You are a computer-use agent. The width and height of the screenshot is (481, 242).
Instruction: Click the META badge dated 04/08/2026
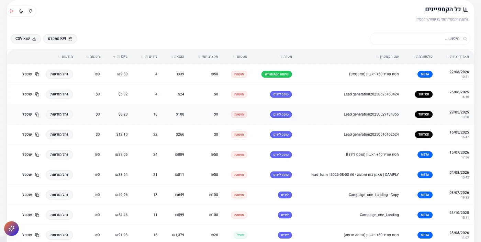click(x=425, y=175)
